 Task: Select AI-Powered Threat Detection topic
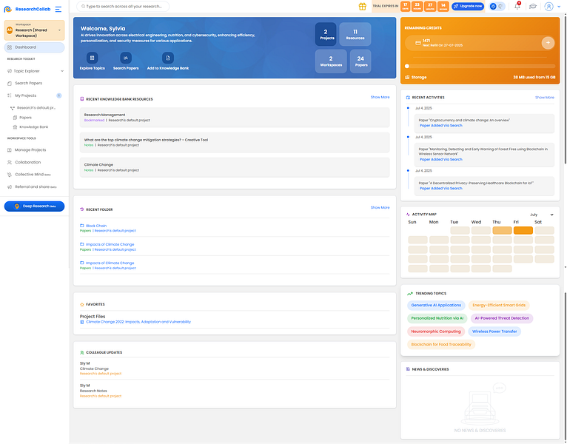pyautogui.click(x=502, y=318)
